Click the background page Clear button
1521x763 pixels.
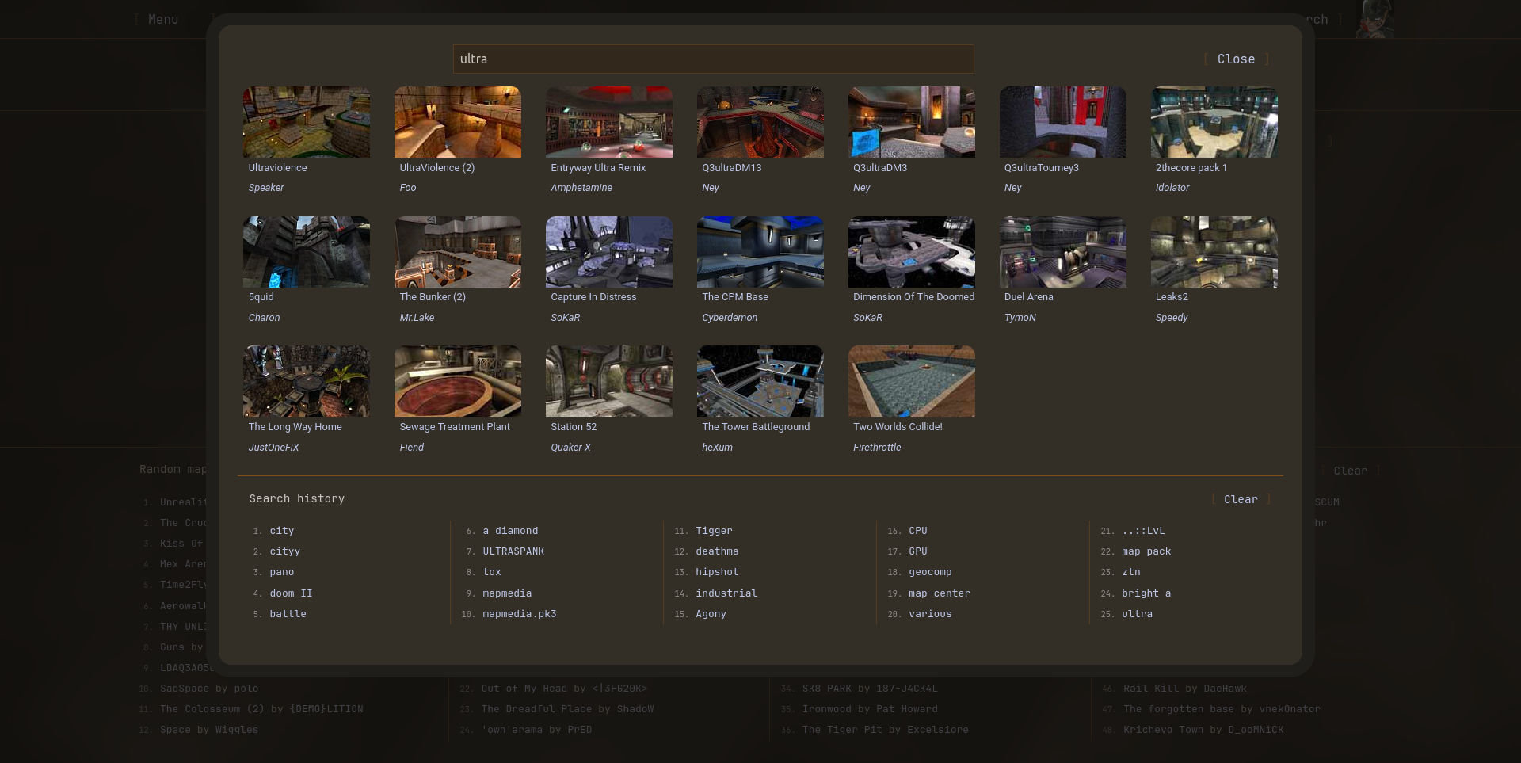point(1350,471)
